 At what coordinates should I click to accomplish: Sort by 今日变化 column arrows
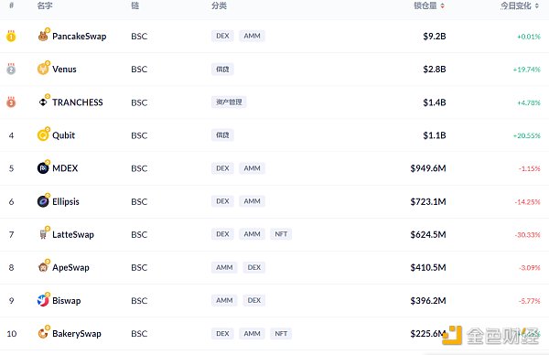[x=537, y=5]
